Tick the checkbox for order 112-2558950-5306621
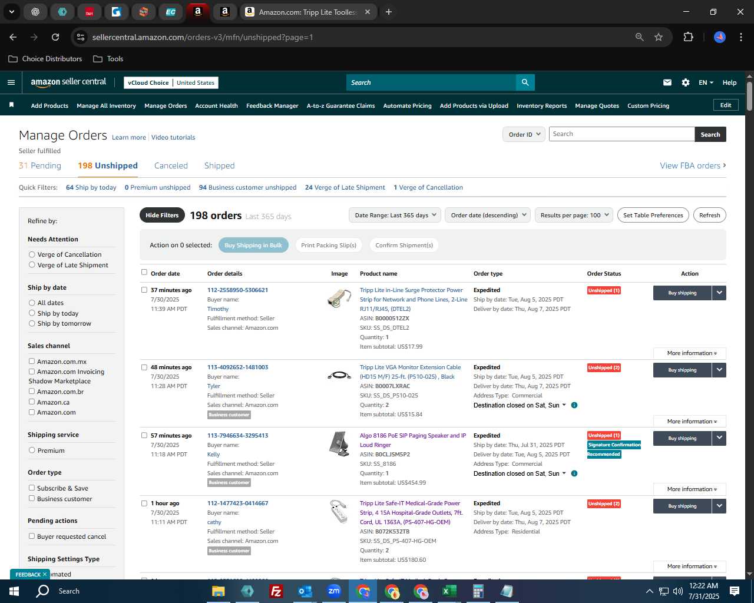 pos(144,290)
